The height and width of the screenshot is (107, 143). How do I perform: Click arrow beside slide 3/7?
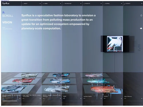point(60,98)
